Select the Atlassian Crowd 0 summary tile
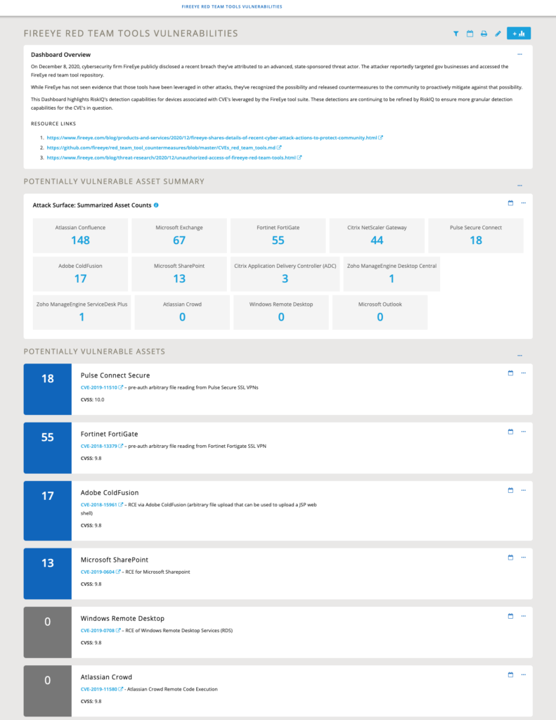This screenshot has width=556, height=720. pos(182,312)
